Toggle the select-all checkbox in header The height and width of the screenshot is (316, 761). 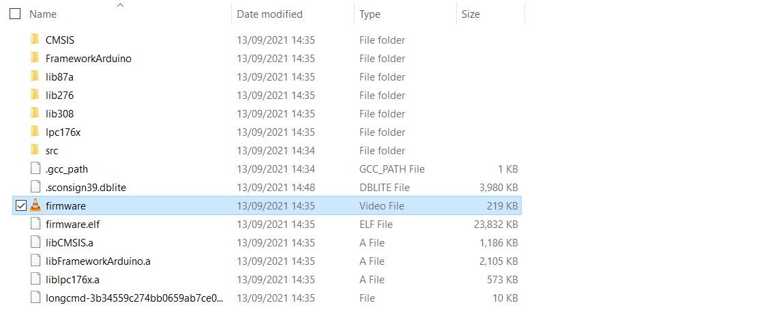click(15, 14)
